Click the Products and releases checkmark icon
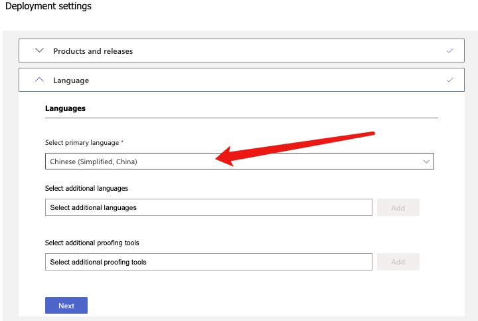 [x=450, y=51]
